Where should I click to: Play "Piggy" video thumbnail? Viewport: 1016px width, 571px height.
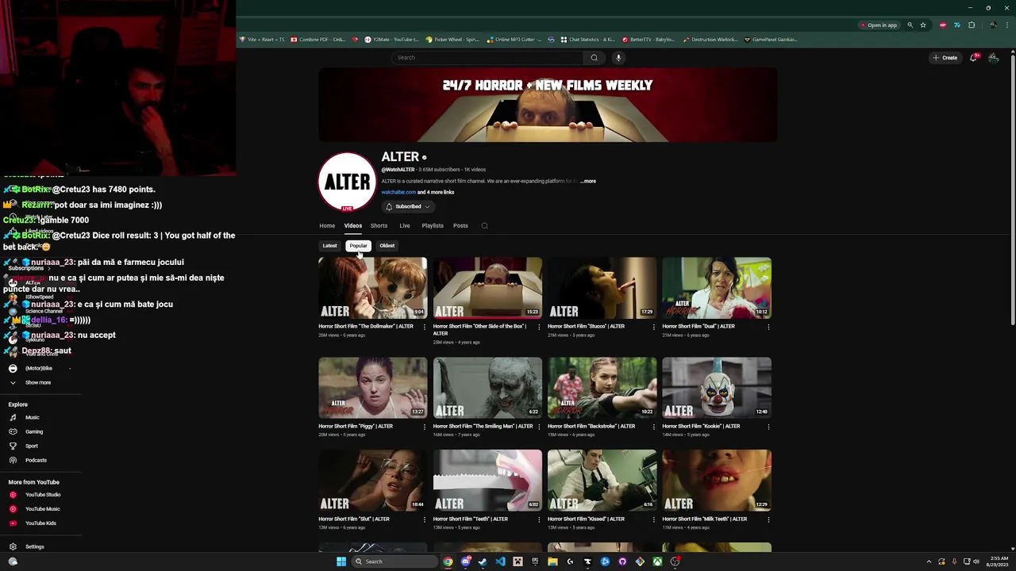(x=373, y=388)
